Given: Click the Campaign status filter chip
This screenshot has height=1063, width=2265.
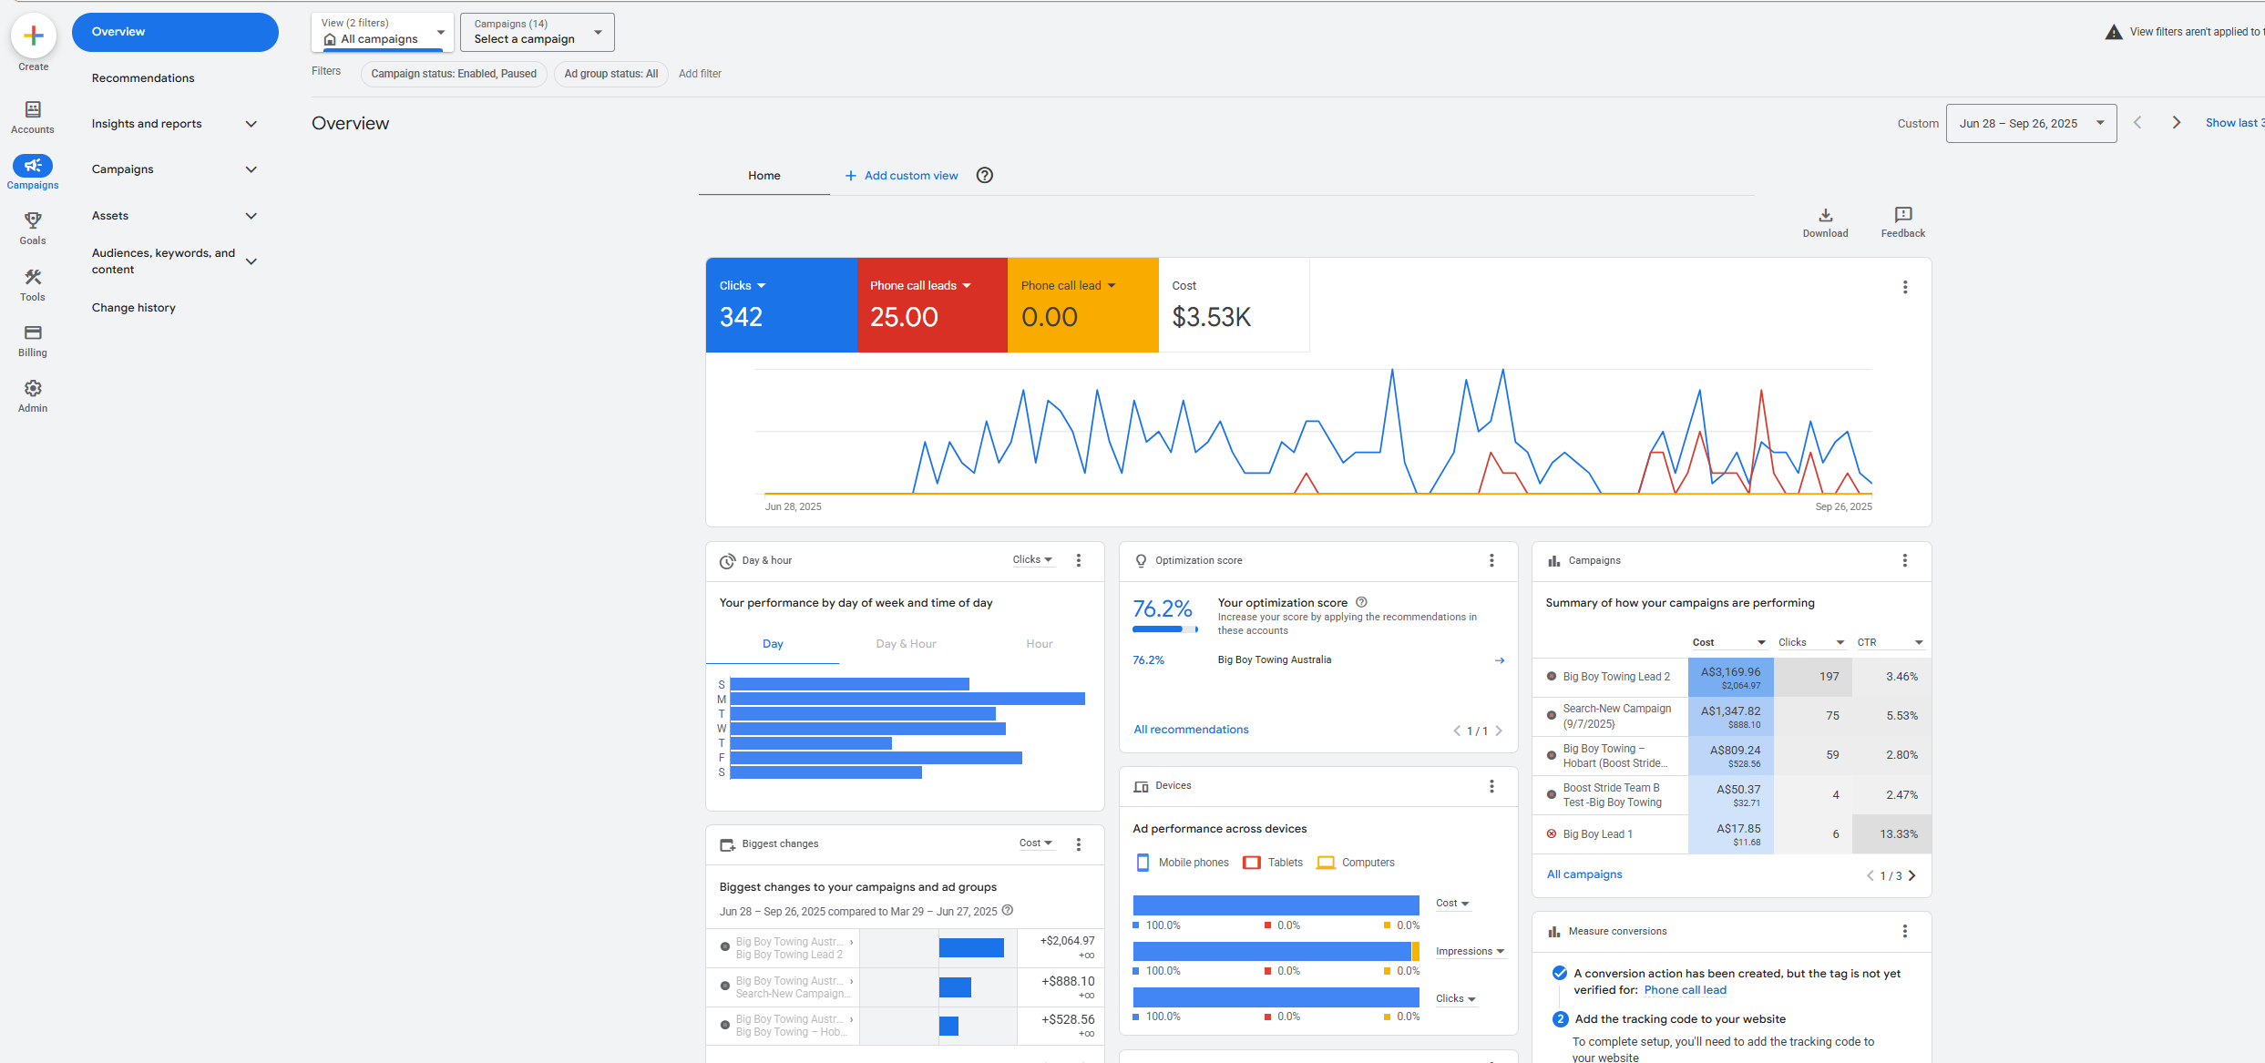Looking at the screenshot, I should pos(454,74).
